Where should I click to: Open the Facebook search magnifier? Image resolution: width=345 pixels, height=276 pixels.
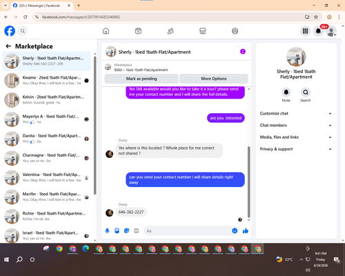[23, 31]
